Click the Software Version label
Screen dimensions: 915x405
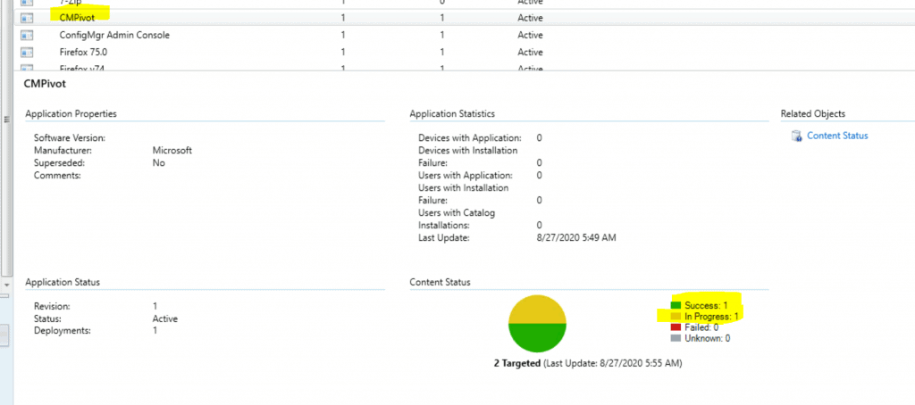(70, 138)
